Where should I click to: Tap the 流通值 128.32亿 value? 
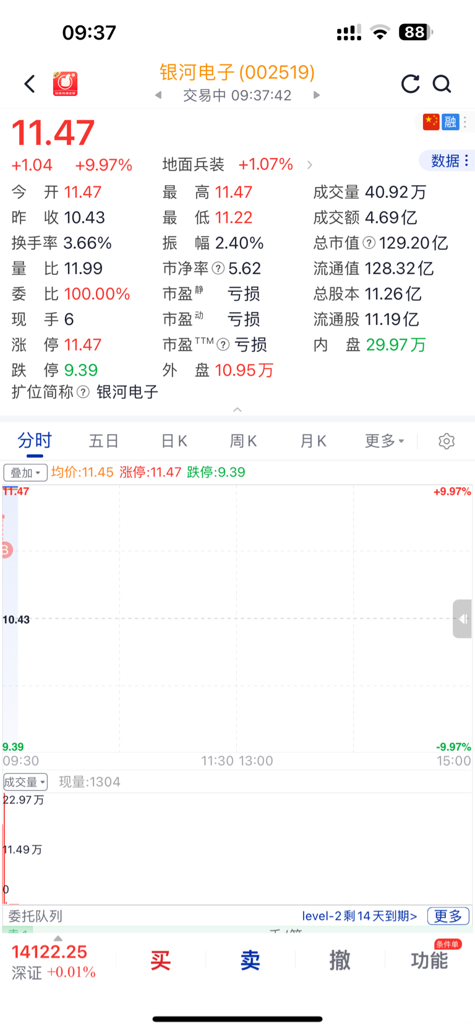coord(399,268)
